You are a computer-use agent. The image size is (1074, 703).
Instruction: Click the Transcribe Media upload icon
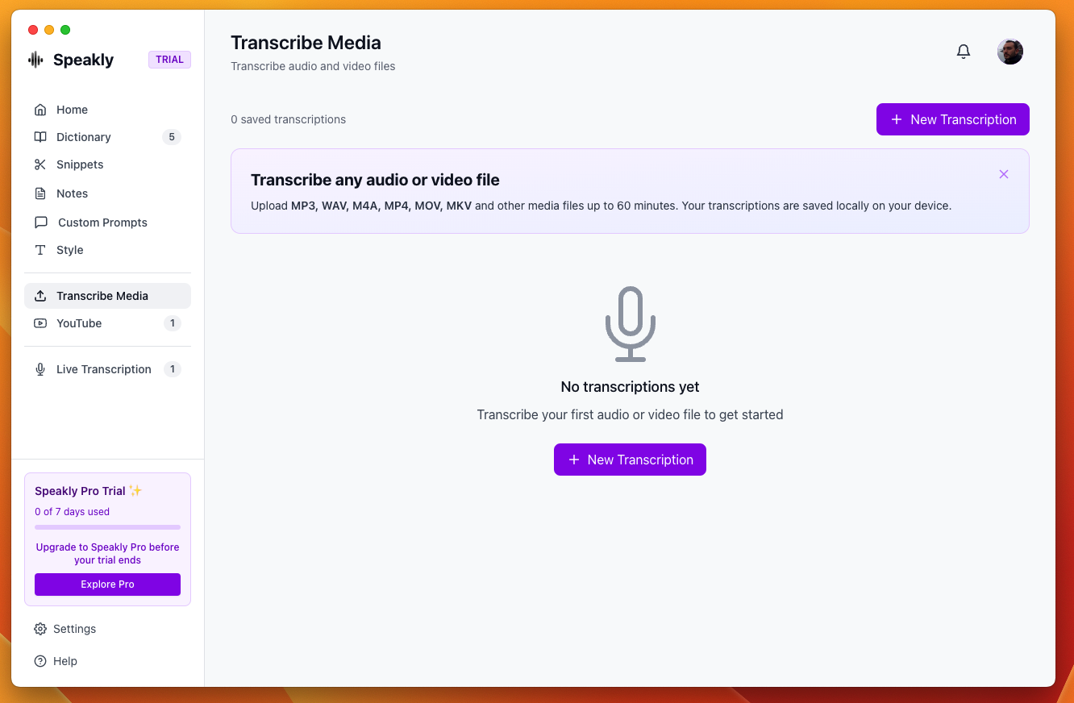pos(40,296)
